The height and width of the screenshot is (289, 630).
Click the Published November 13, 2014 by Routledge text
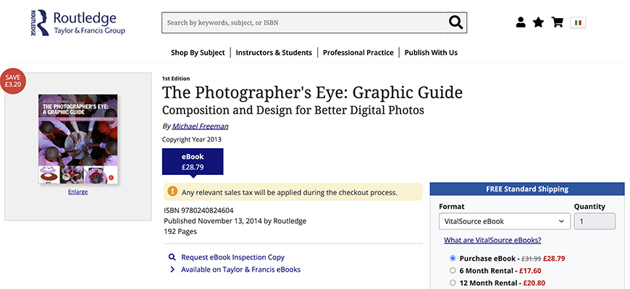[235, 221]
